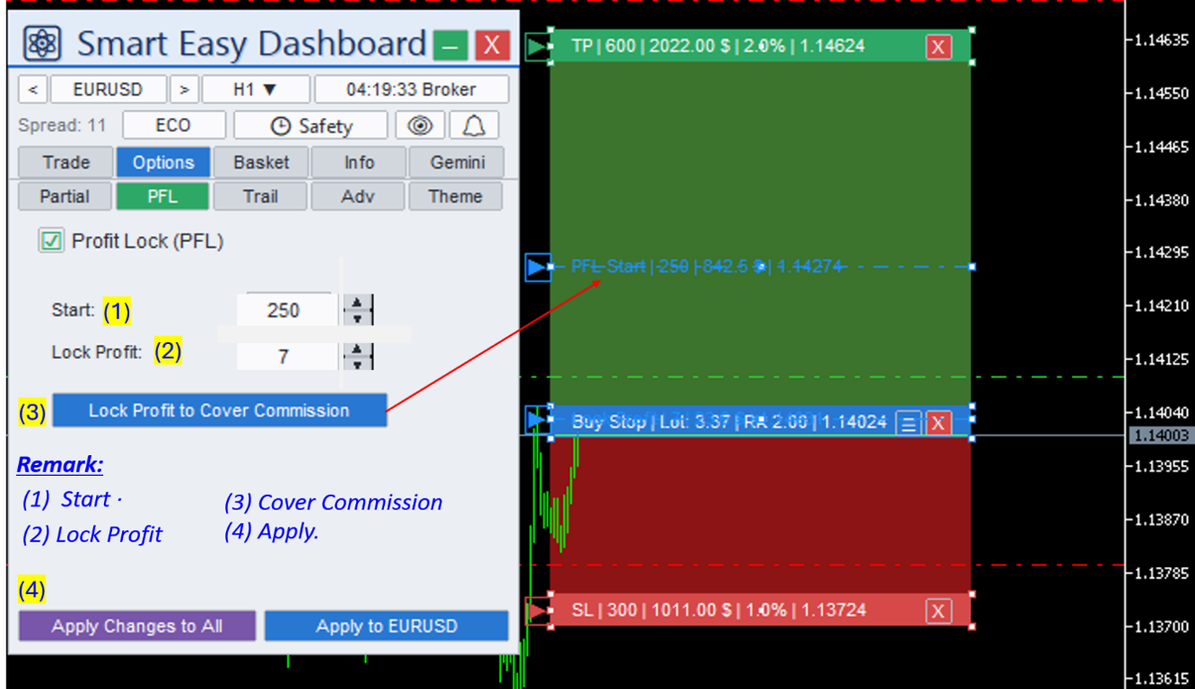Click the Buy Stop line arrow handle
Image resolution: width=1195 pixels, height=689 pixels.
538,420
